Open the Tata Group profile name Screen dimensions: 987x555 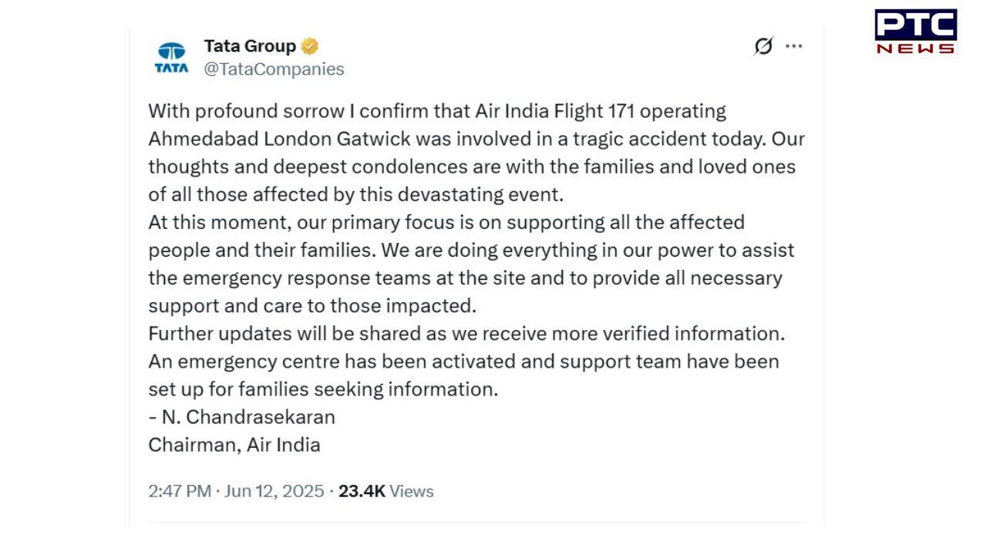(x=249, y=46)
